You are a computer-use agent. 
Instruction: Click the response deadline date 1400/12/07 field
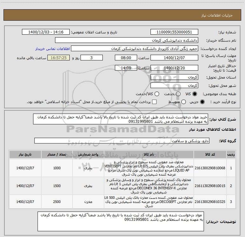pos(174,58)
